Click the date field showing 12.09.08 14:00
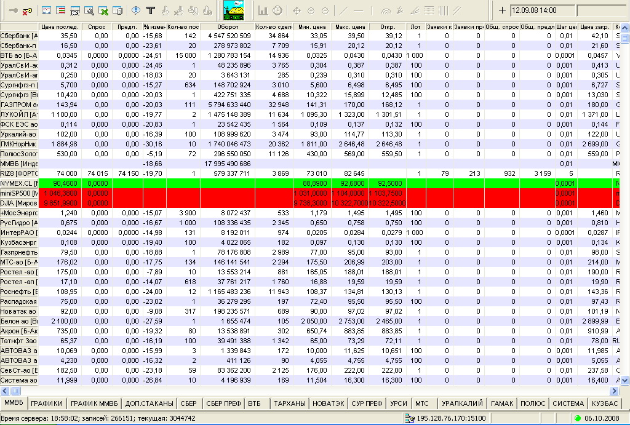 pyautogui.click(x=543, y=10)
